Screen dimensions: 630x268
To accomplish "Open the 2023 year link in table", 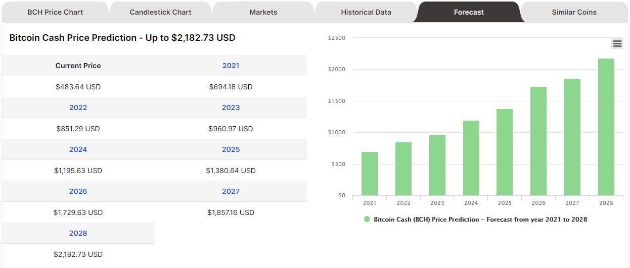I will pos(231,108).
